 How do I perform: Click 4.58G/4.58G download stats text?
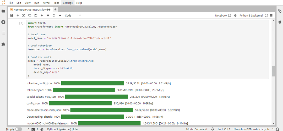(x=165, y=123)
